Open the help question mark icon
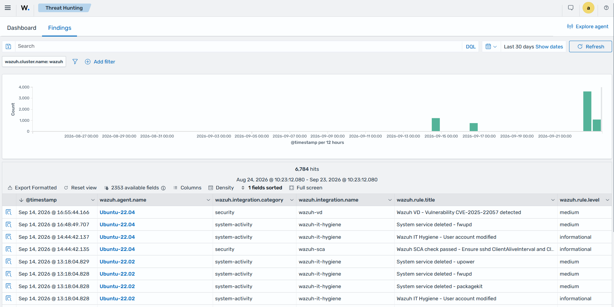This screenshot has width=614, height=307. pyautogui.click(x=606, y=8)
